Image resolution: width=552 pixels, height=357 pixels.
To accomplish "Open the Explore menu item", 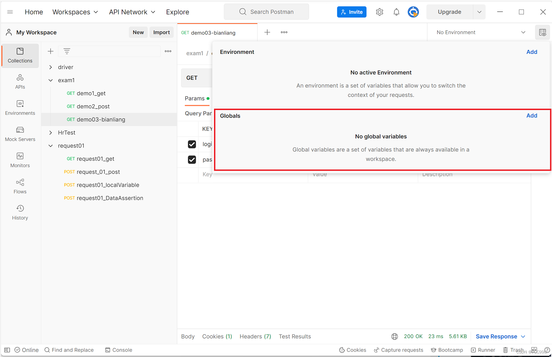I will (x=178, y=12).
